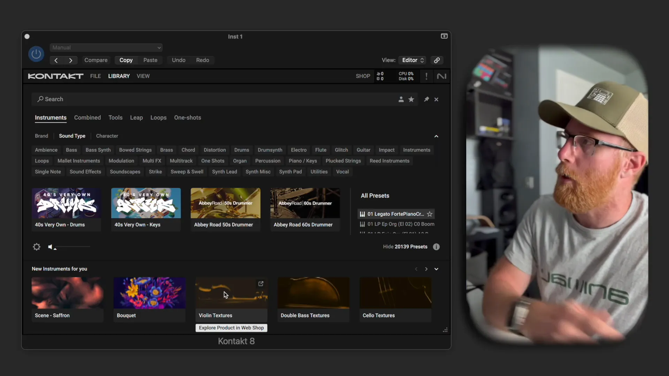The image size is (669, 376).
Task: Pin the browser with pin icon
Action: (x=426, y=100)
